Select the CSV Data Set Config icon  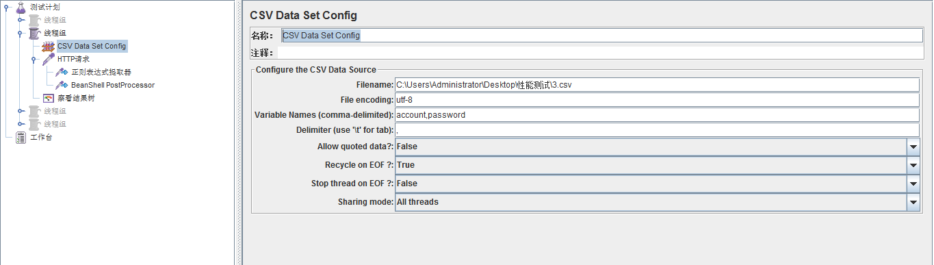[48, 46]
